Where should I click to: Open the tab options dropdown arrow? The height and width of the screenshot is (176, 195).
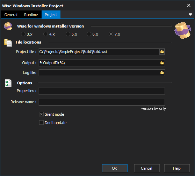point(190,14)
